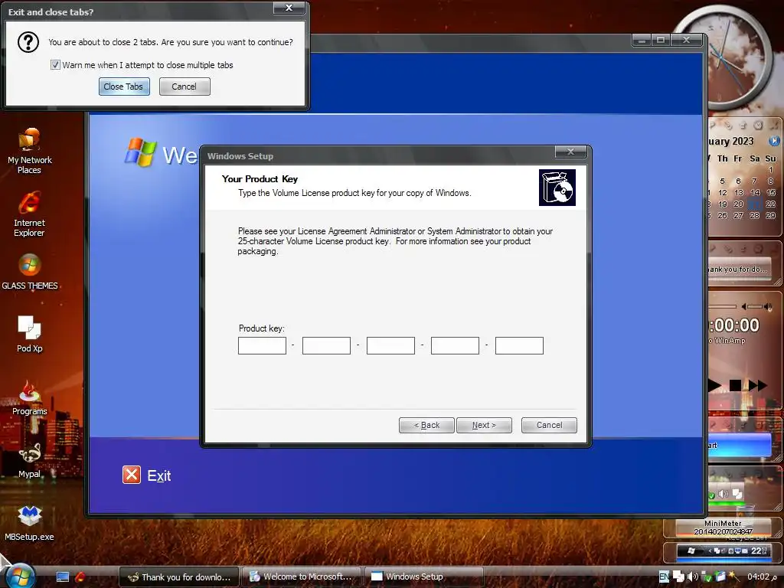Click green check icon in the sidebar gadget

click(x=711, y=496)
